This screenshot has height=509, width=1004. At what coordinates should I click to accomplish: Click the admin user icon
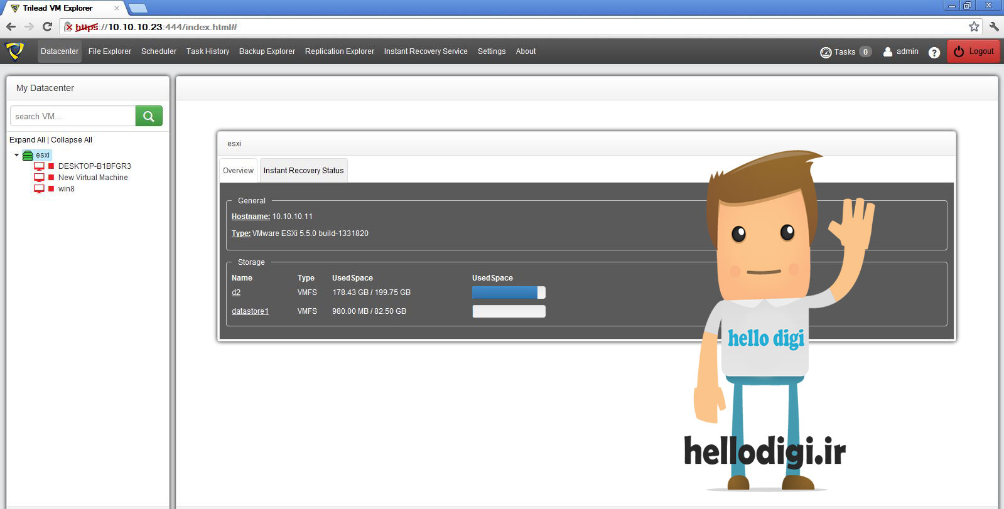click(x=888, y=52)
